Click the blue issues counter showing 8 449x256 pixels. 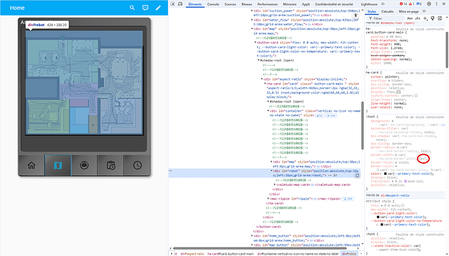pos(419,4)
